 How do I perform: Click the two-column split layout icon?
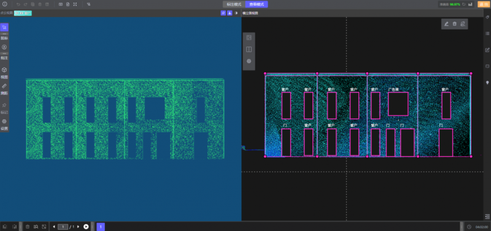249,50
